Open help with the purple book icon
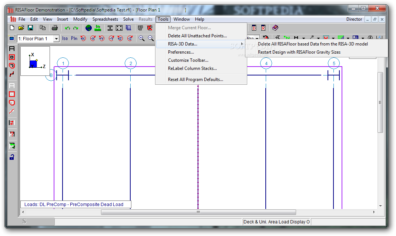This screenshot has height=236, width=396. tap(275, 28)
